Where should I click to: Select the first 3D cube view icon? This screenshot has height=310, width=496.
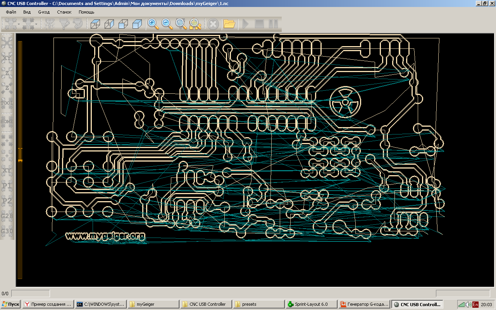[x=95, y=24]
